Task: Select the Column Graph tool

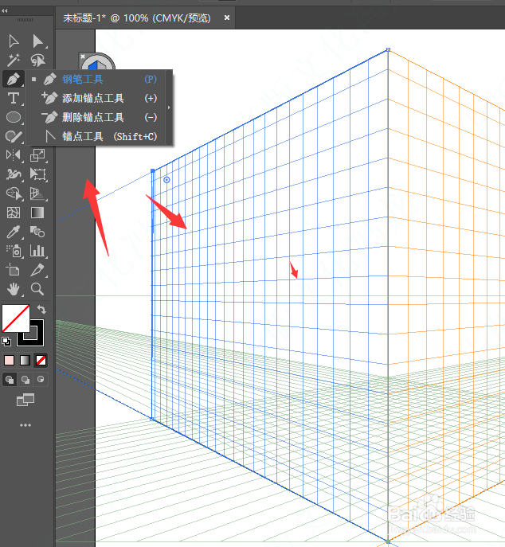Action: click(x=37, y=251)
